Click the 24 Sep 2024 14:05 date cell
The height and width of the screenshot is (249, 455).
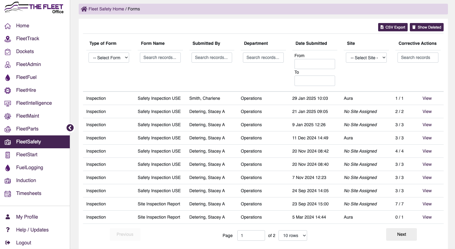[x=311, y=191]
